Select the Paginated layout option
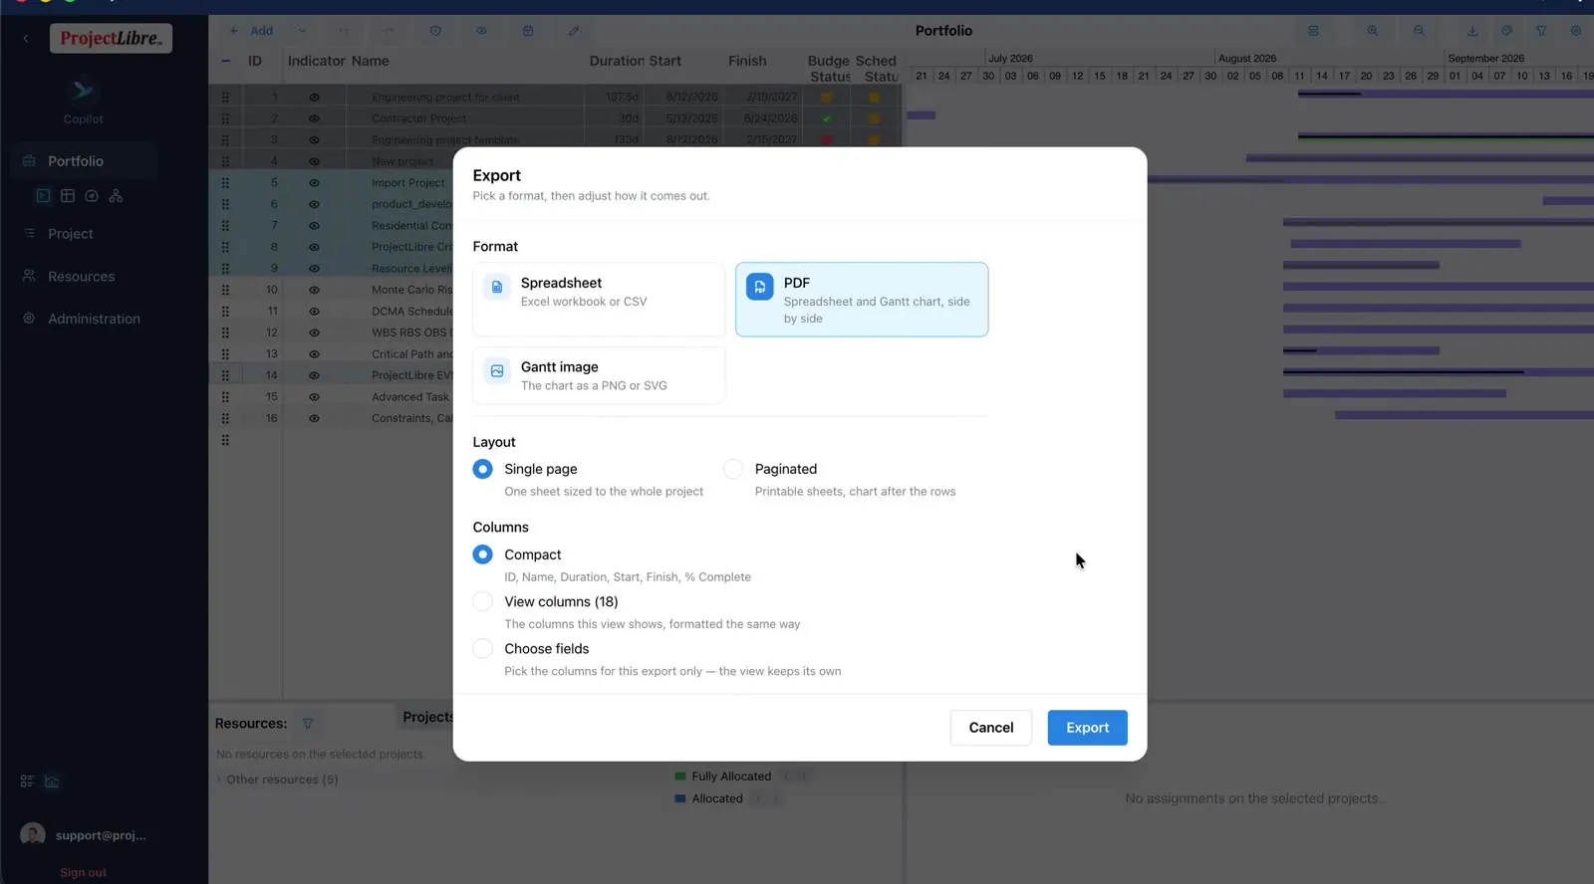The width and height of the screenshot is (1594, 884). click(733, 469)
